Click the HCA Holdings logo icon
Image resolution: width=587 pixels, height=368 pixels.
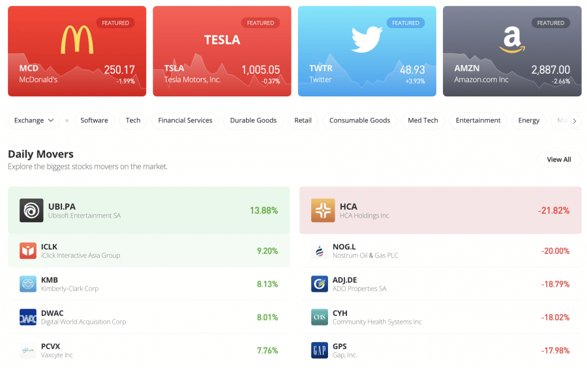coord(323,210)
